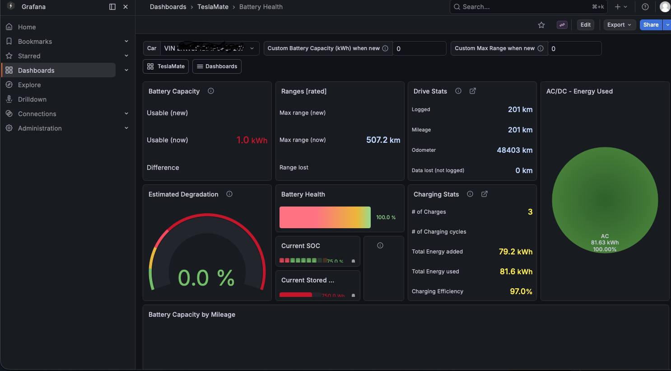
Task: Click Dashboards breadcrumb link
Action: pyautogui.click(x=168, y=7)
